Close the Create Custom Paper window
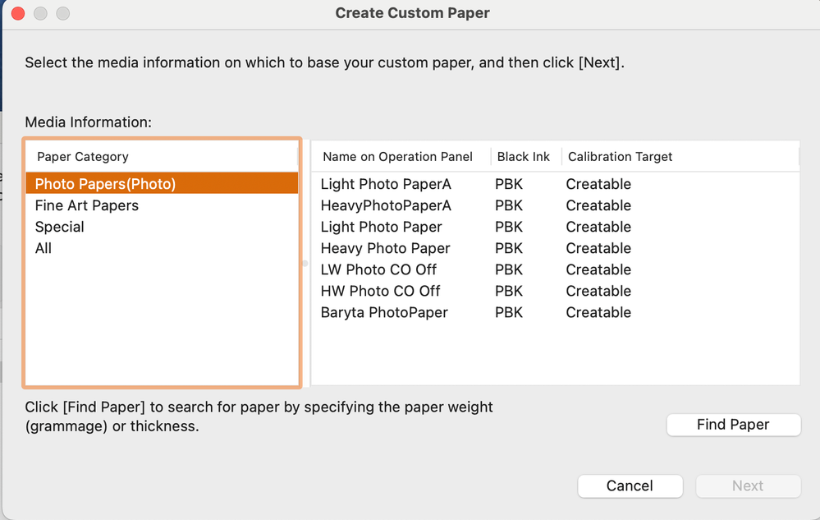This screenshot has height=520, width=820. click(17, 13)
